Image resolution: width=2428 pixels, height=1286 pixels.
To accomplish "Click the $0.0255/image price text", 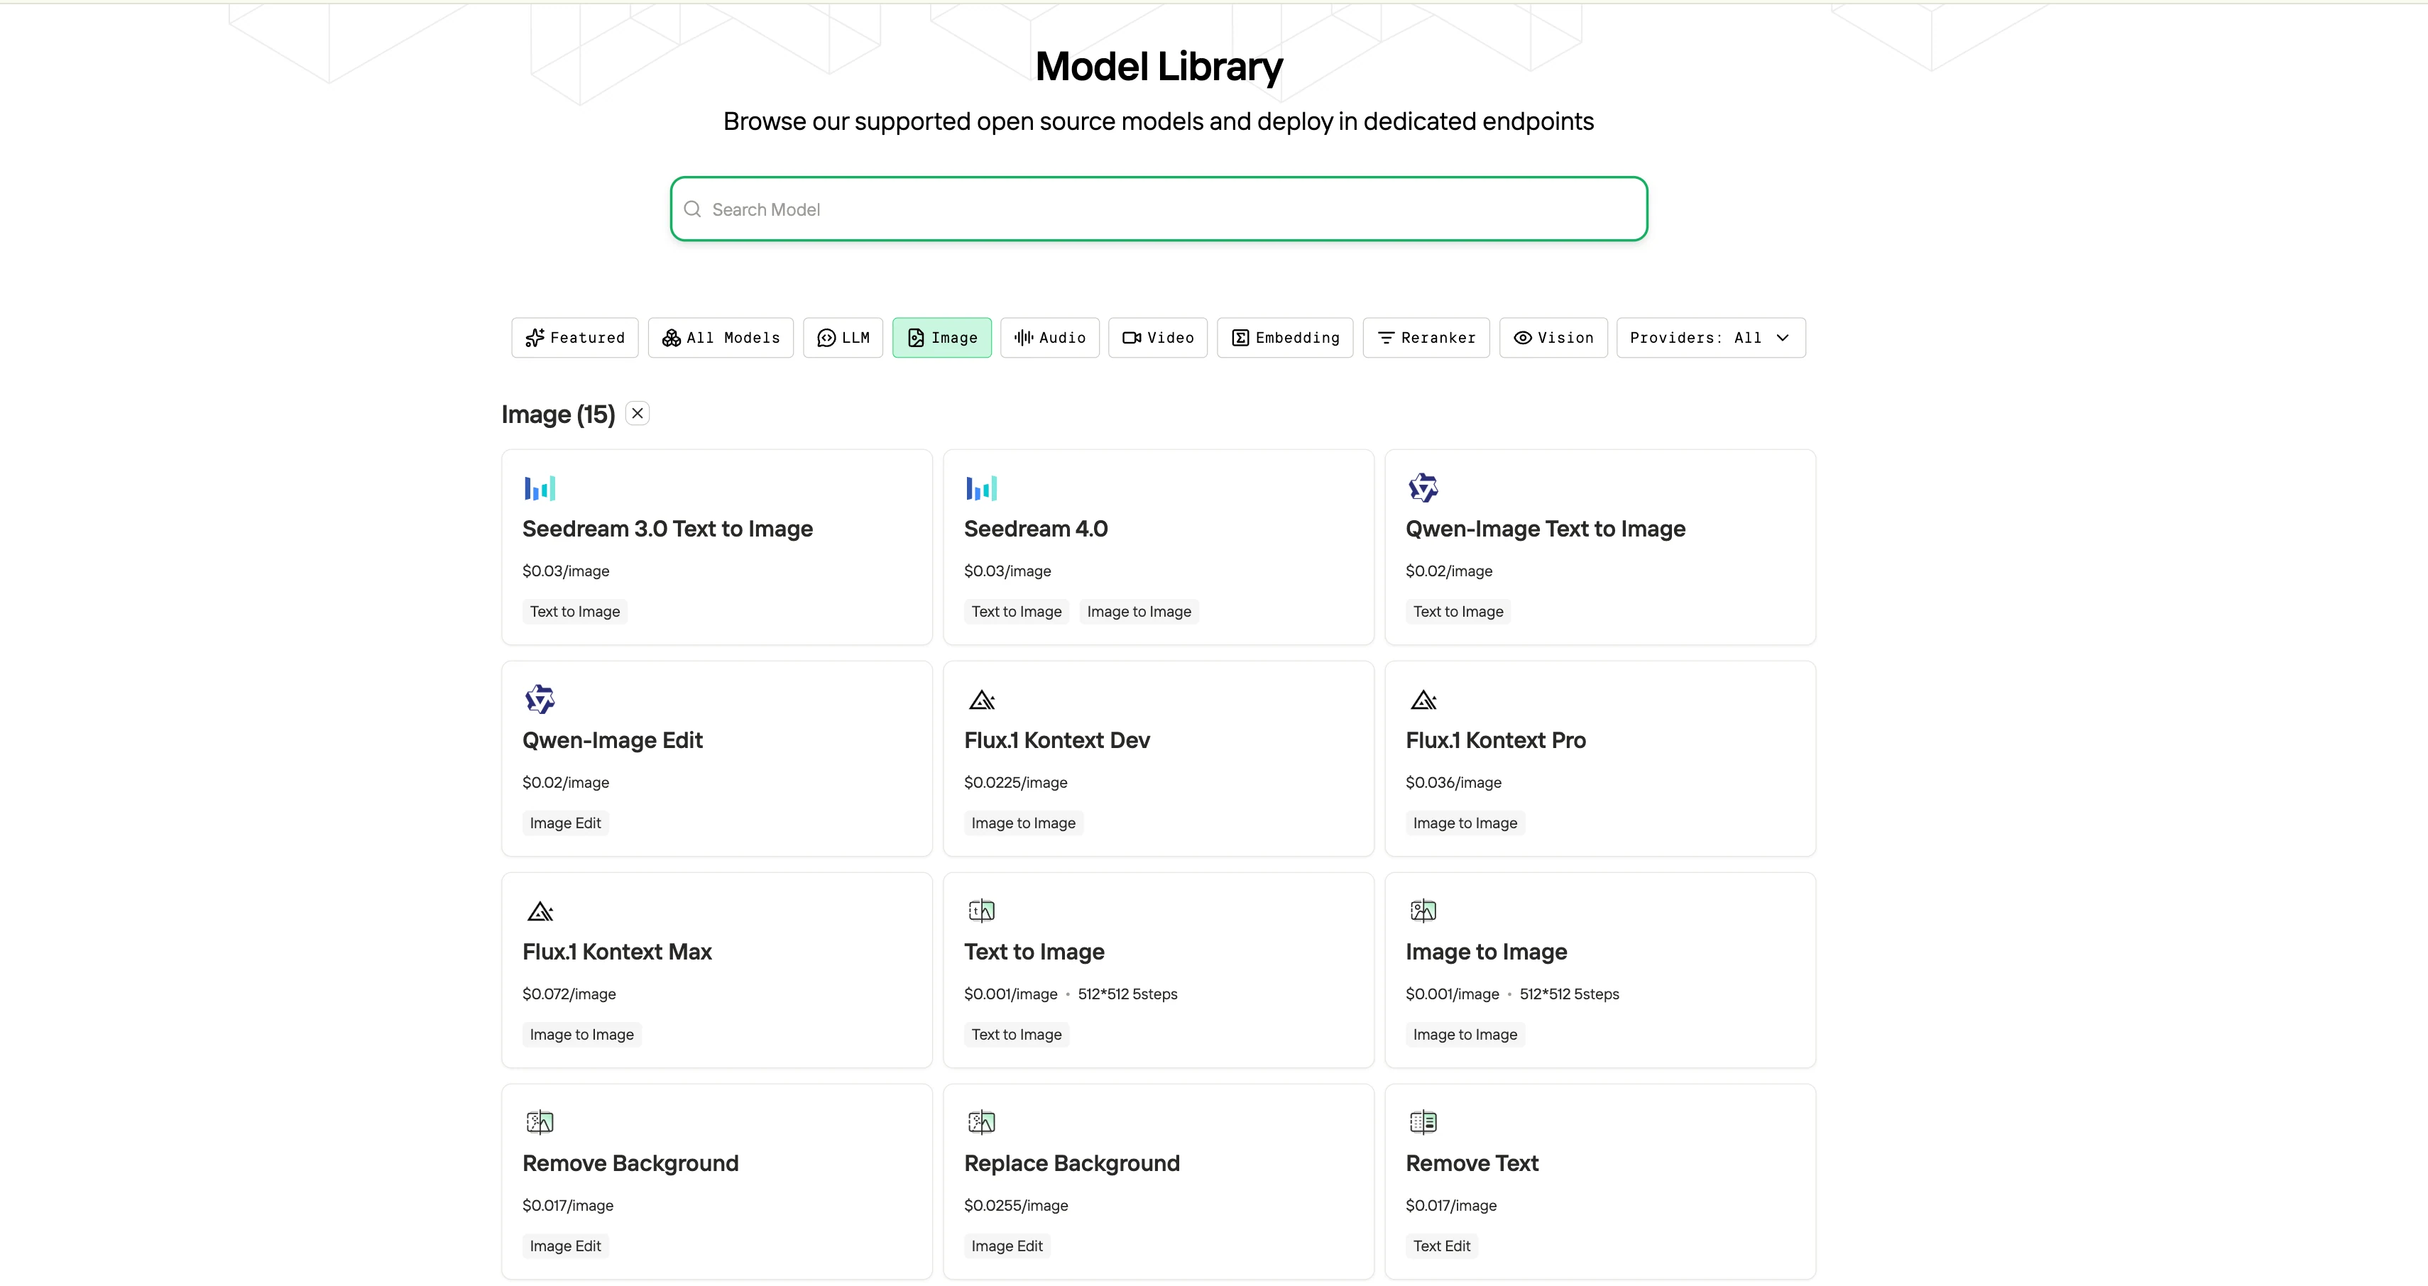I will 1016,1206.
